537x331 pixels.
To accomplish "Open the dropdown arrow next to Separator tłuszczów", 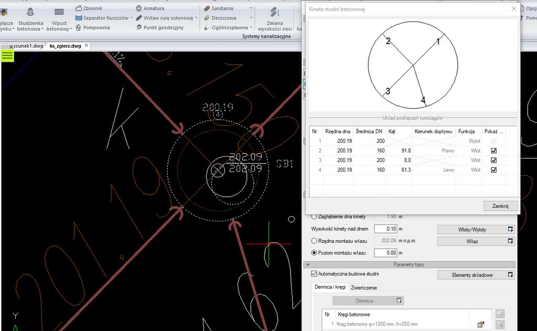I will click(132, 18).
